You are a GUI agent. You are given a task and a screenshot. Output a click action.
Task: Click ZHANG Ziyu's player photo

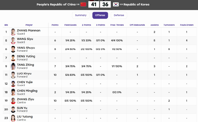click(13, 101)
